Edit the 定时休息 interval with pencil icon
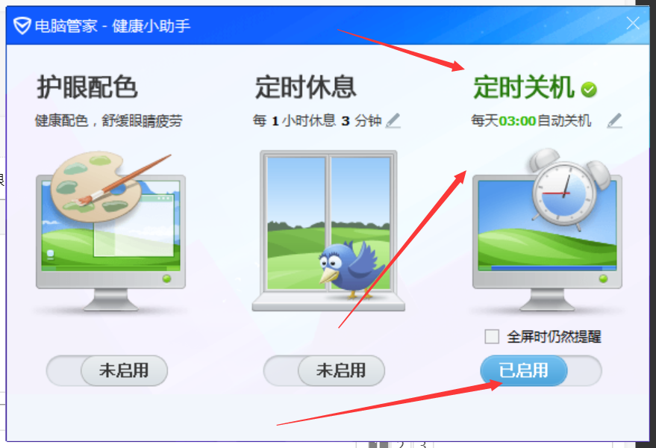The width and height of the screenshot is (656, 448). (x=393, y=120)
